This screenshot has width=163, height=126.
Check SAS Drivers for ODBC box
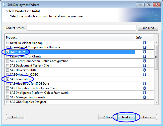[7, 75]
